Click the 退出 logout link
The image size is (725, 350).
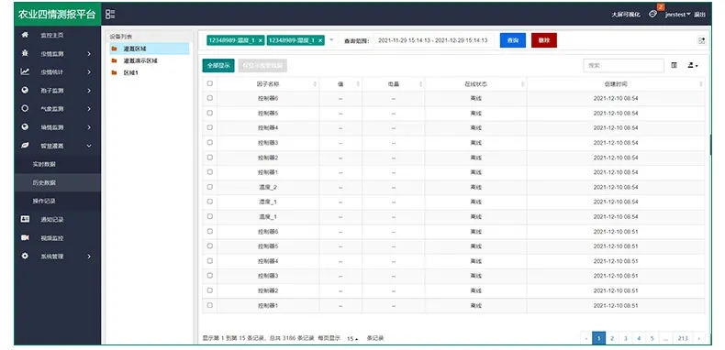[699, 15]
